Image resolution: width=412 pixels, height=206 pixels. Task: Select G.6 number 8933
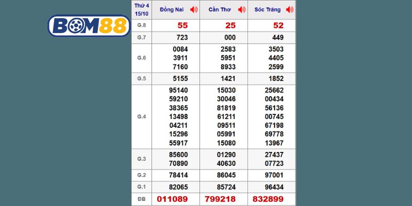pyautogui.click(x=228, y=67)
